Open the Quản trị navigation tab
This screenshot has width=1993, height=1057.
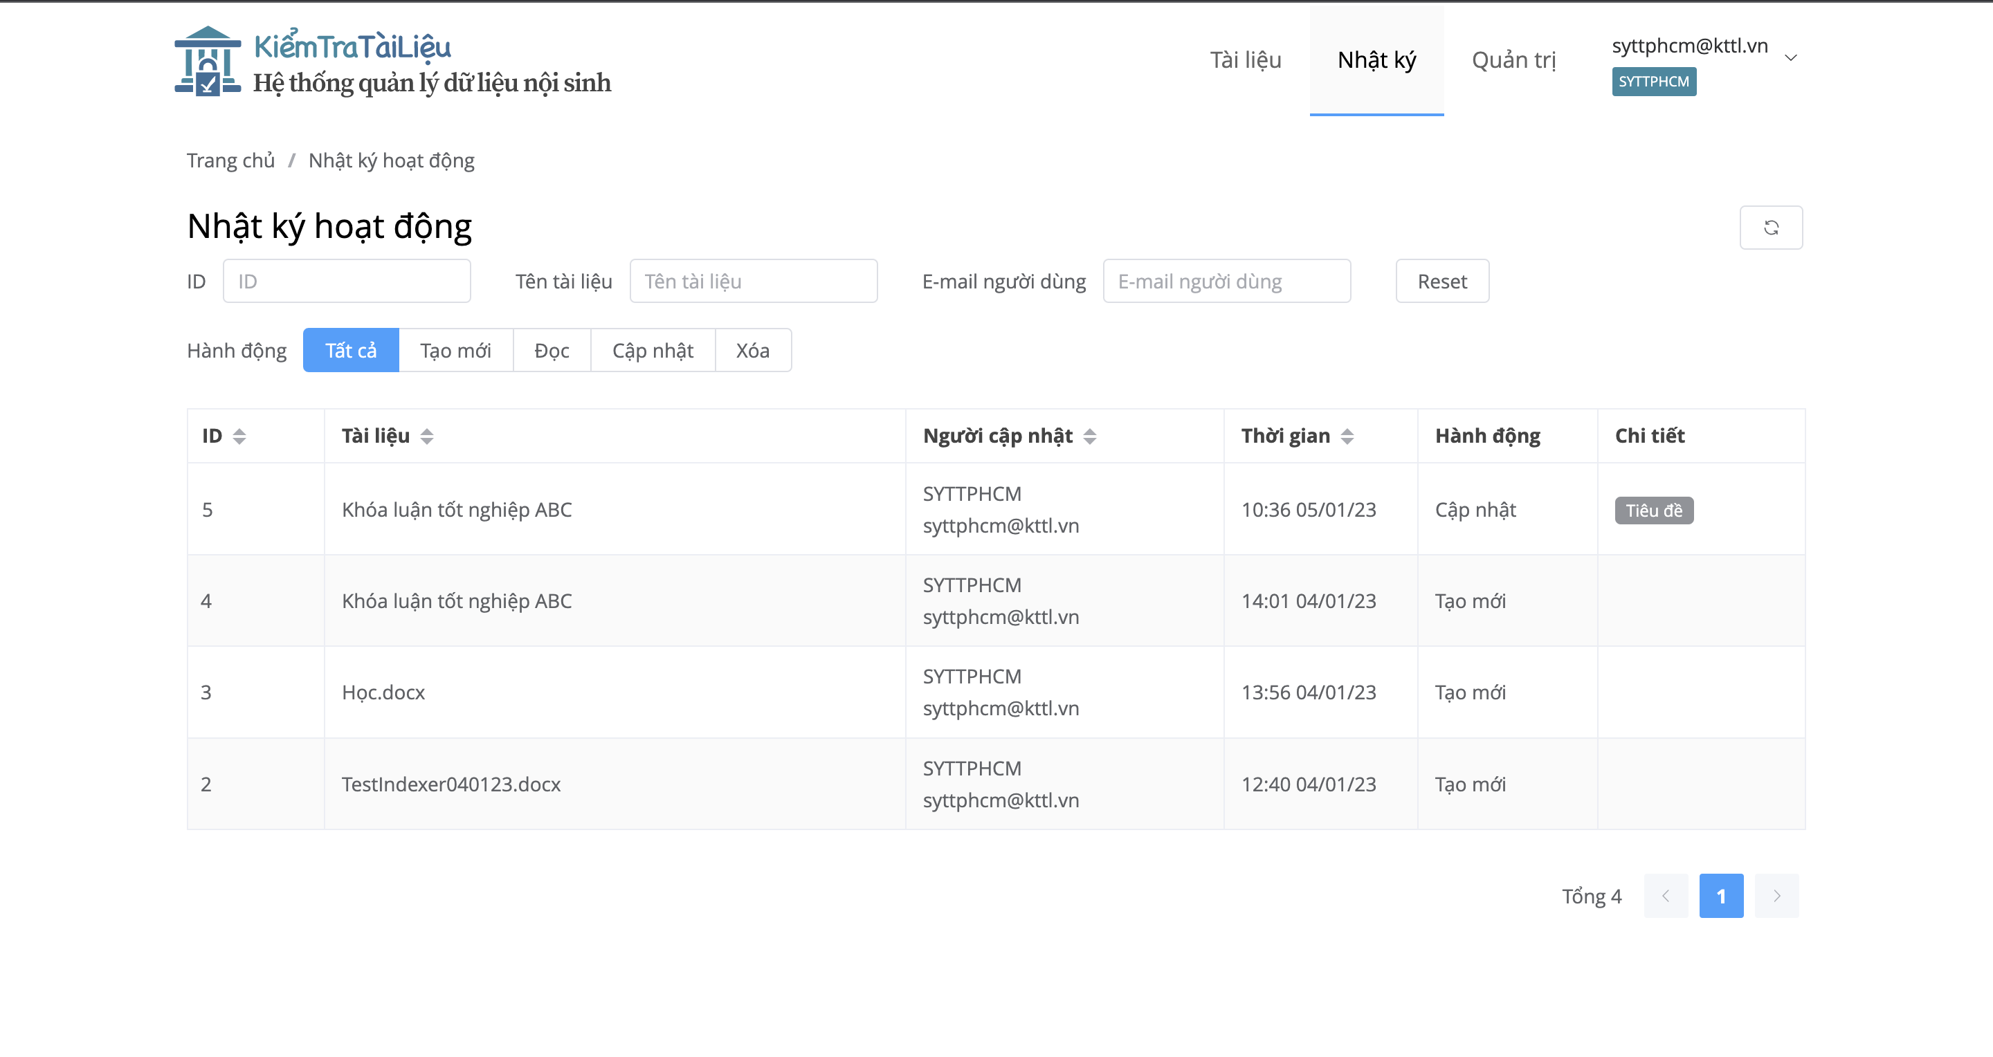(x=1513, y=59)
